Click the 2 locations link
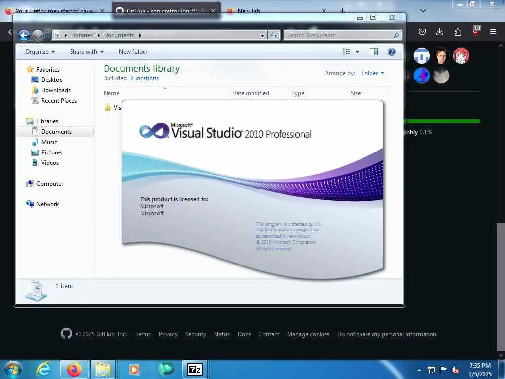The height and width of the screenshot is (379, 505). 144,78
